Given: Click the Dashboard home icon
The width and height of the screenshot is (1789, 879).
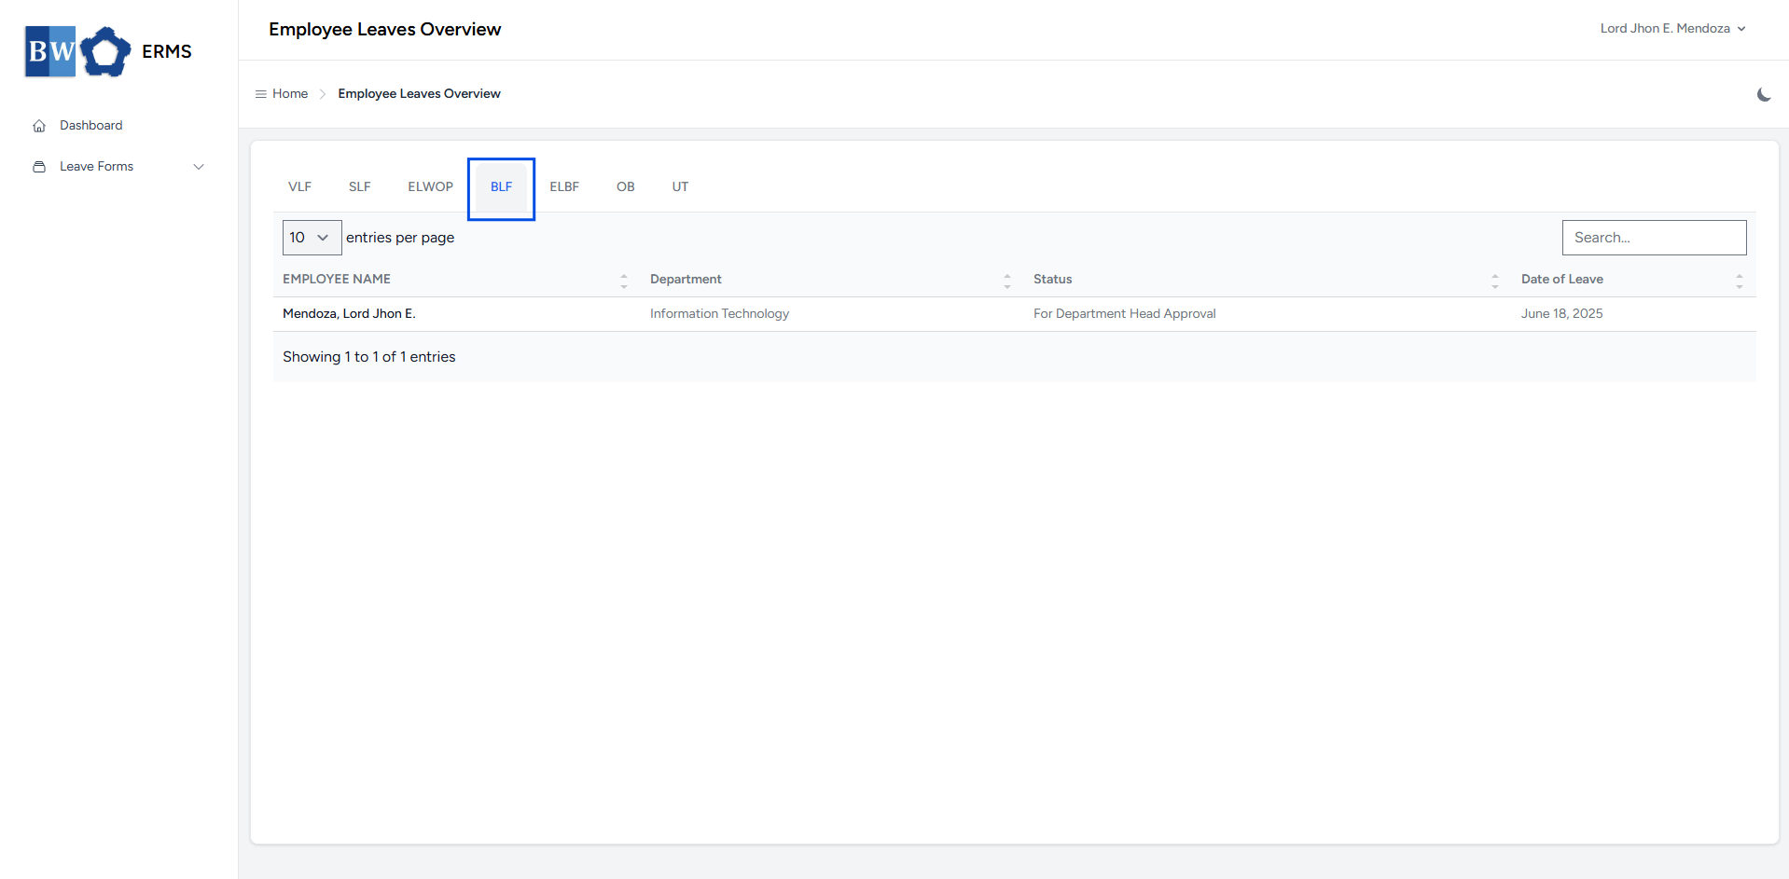Looking at the screenshot, I should tap(39, 126).
